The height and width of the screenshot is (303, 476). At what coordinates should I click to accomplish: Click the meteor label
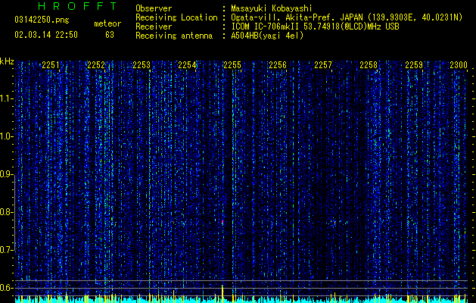coord(107,23)
